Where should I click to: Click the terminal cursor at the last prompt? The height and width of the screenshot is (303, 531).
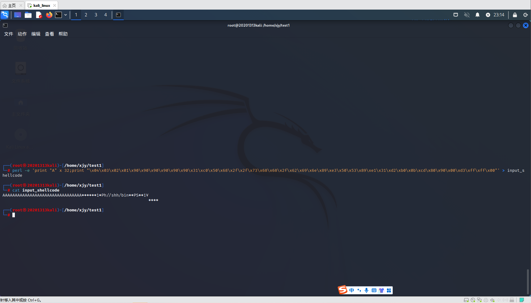click(x=14, y=215)
